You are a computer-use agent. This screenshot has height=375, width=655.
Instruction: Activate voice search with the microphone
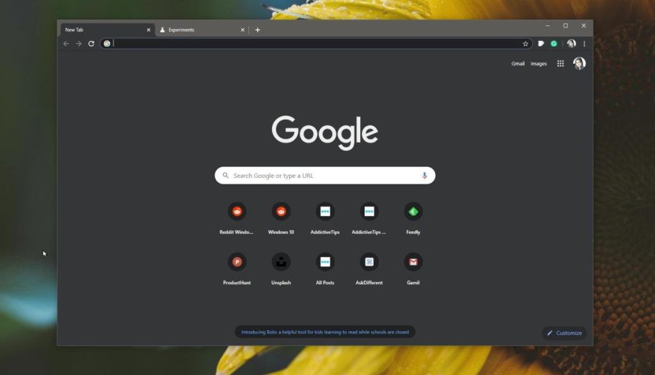point(424,175)
